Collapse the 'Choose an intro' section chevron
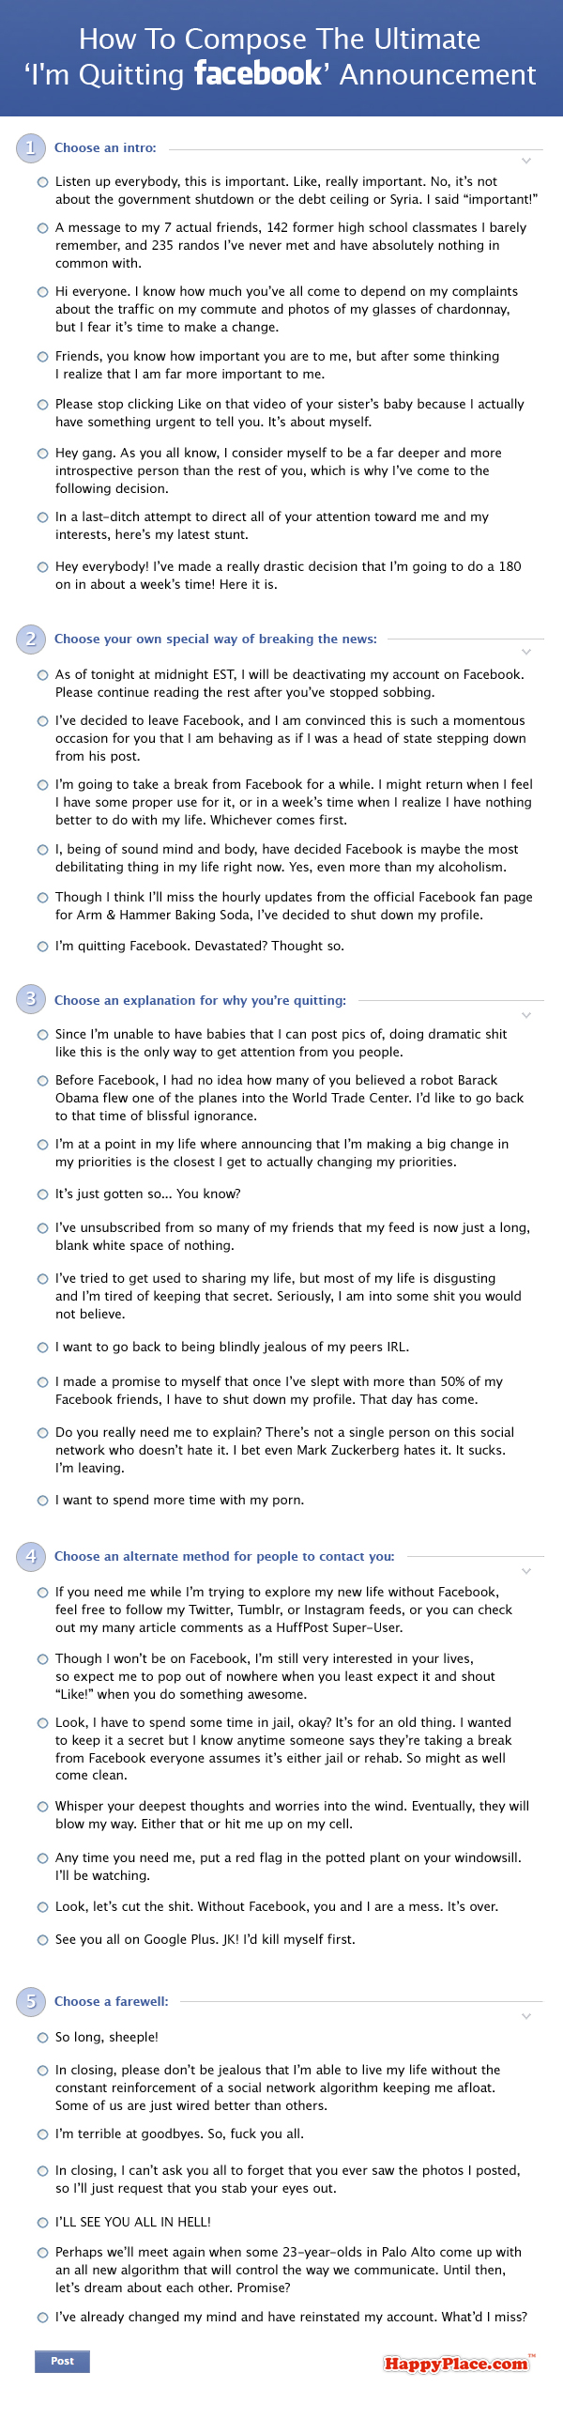This screenshot has width=563, height=2419. point(526,161)
